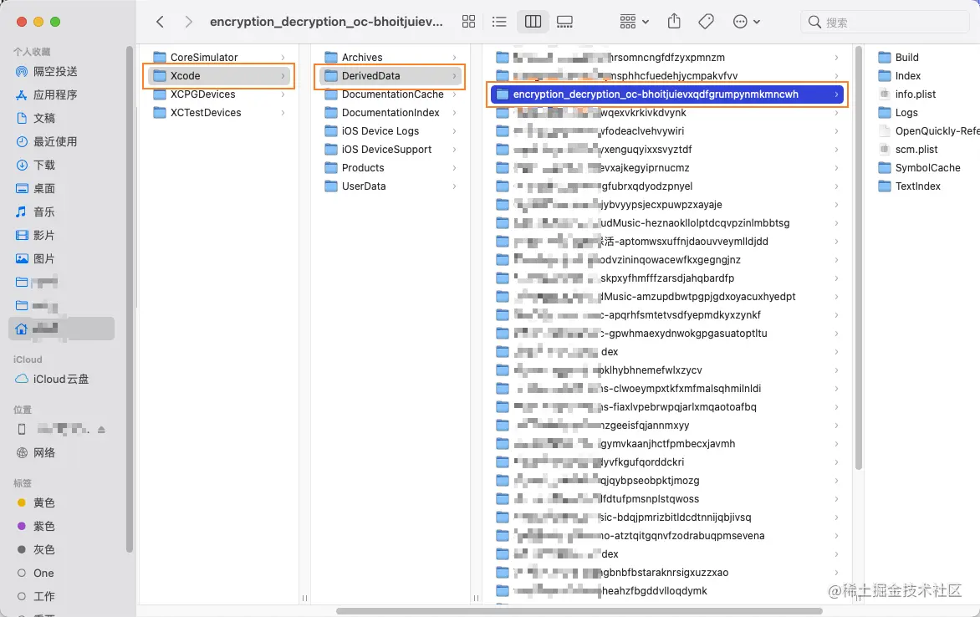Open the Share menu icon
The height and width of the screenshot is (617, 980).
(672, 22)
